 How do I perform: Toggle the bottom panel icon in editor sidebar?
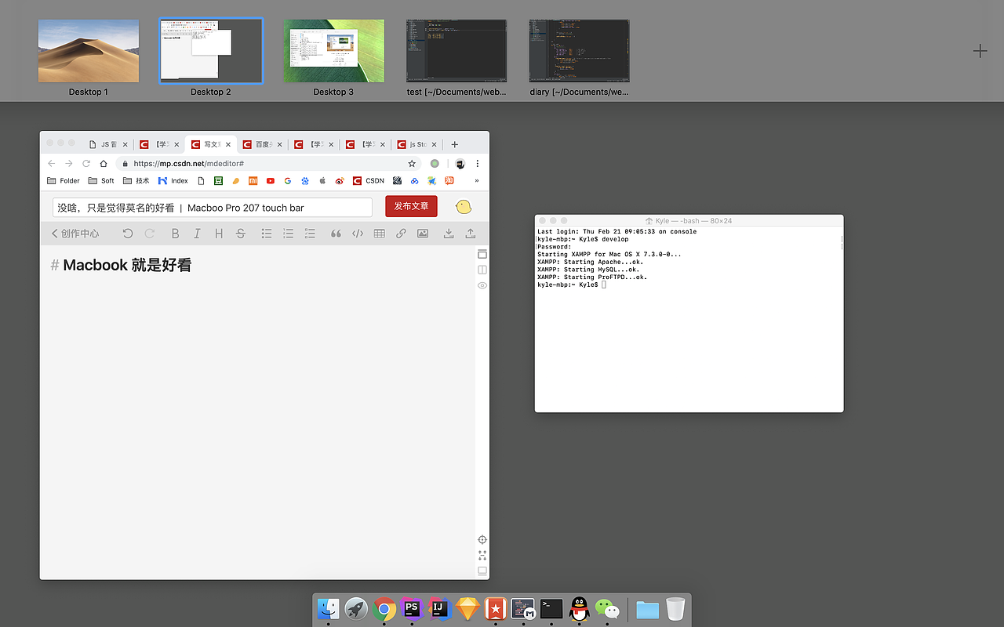point(482,571)
